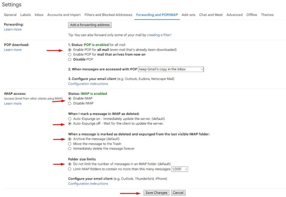The width and height of the screenshot is (286, 197).
Task: Select Enable POP for mail arriving now on
Action: (70, 55)
